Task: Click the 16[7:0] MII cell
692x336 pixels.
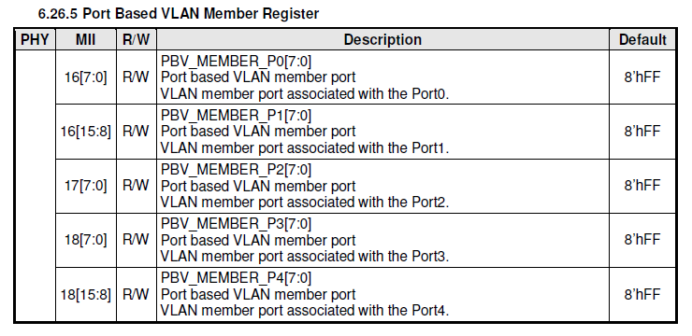Action: click(x=86, y=77)
